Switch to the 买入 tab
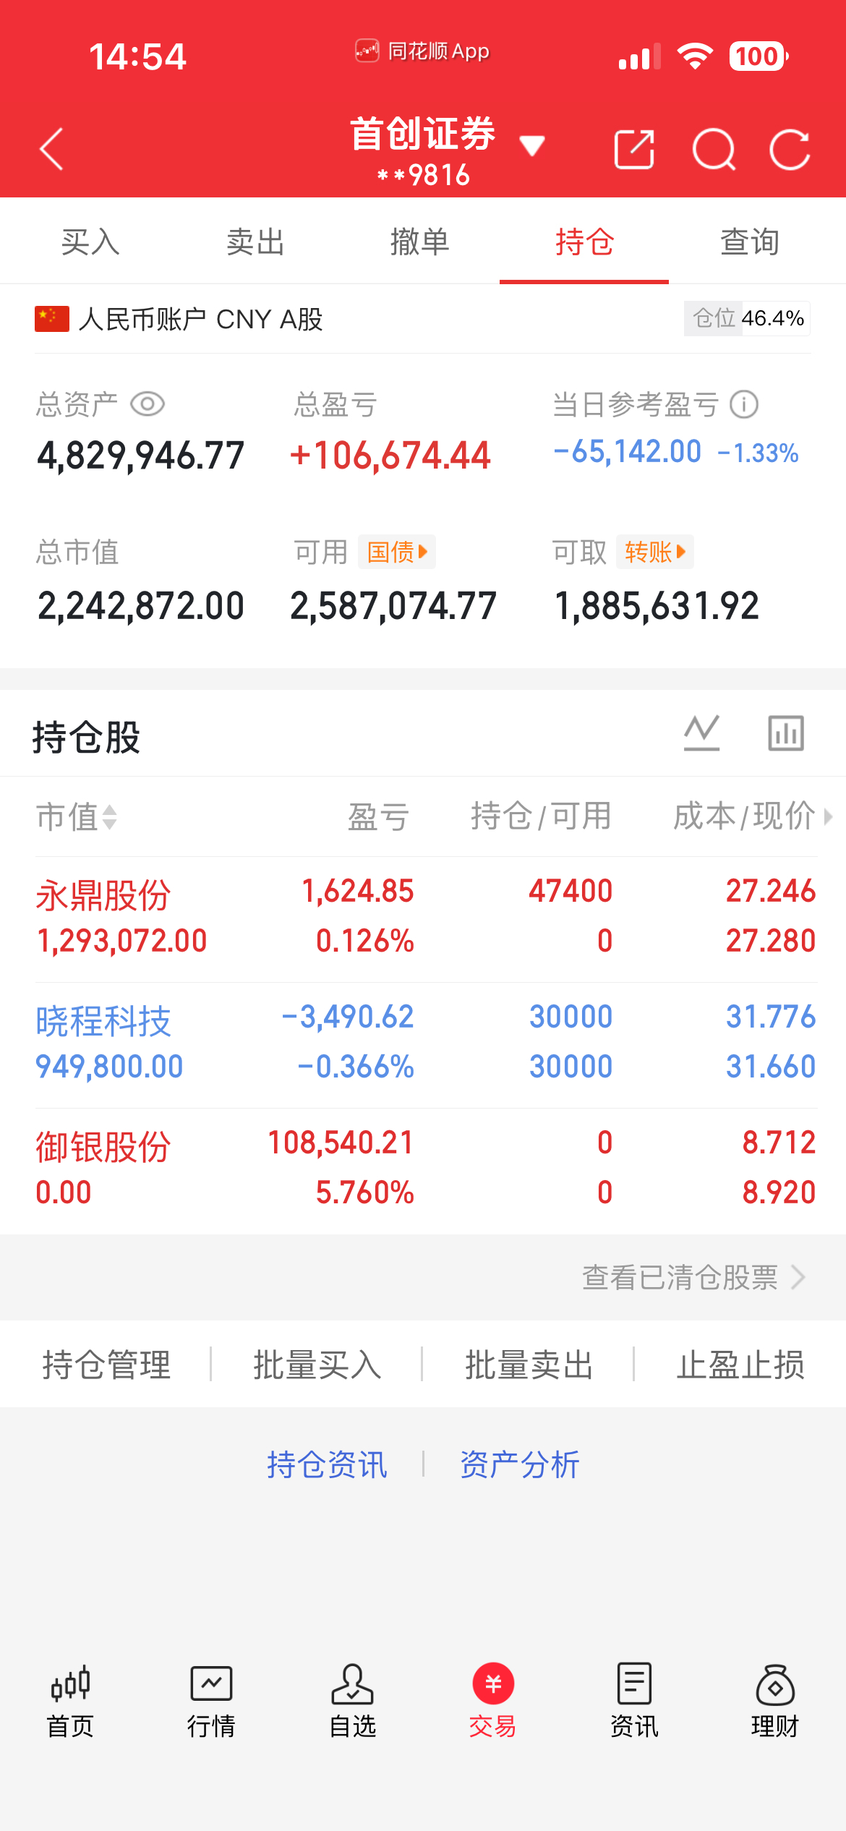 (90, 242)
